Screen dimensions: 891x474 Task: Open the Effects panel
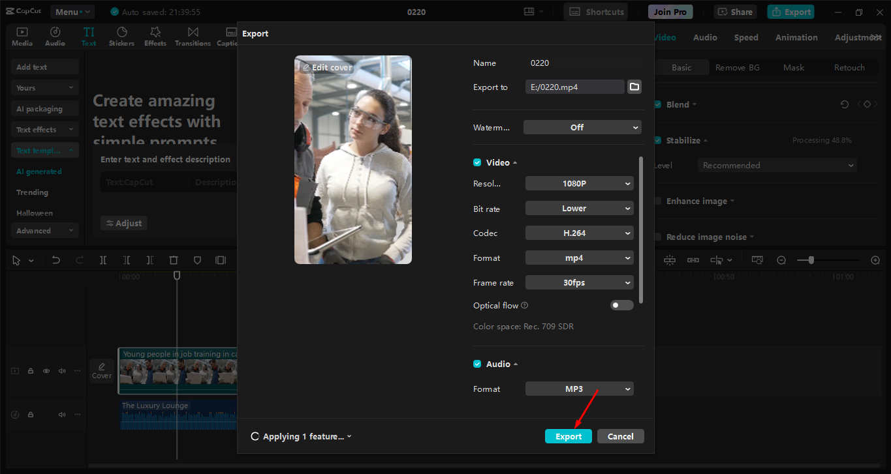coord(155,36)
